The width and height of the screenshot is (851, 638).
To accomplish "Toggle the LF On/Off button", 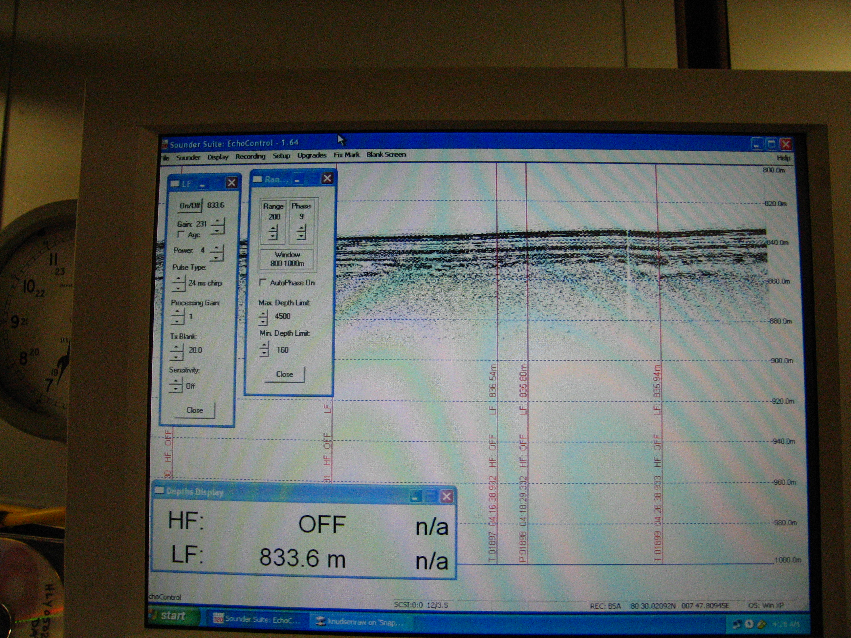I will coord(190,205).
